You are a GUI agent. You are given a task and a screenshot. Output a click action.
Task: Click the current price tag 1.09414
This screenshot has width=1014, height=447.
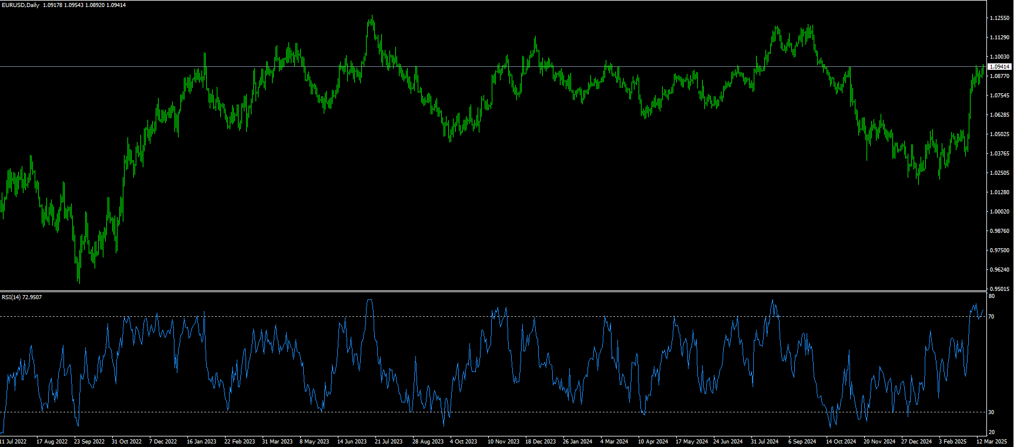[999, 67]
